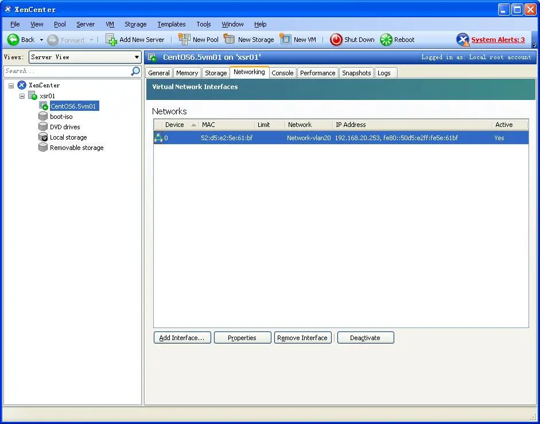
Task: Select CentOS6.5vm01 in the tree
Action: coord(75,106)
